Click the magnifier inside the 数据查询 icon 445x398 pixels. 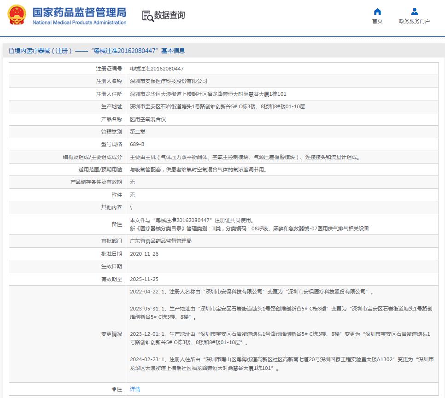[x=151, y=18]
